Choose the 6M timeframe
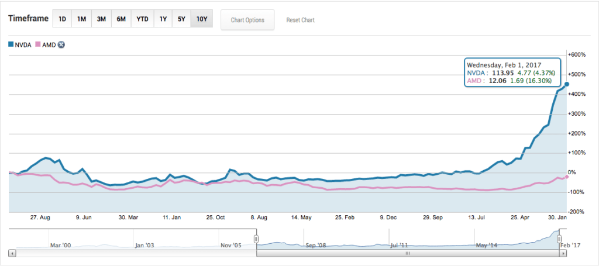Image resolution: width=599 pixels, height=266 pixels. (121, 19)
